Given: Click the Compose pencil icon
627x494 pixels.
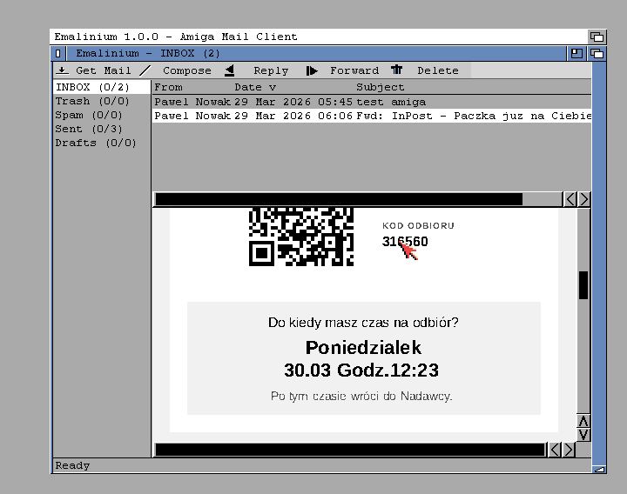Looking at the screenshot, I should 145,70.
